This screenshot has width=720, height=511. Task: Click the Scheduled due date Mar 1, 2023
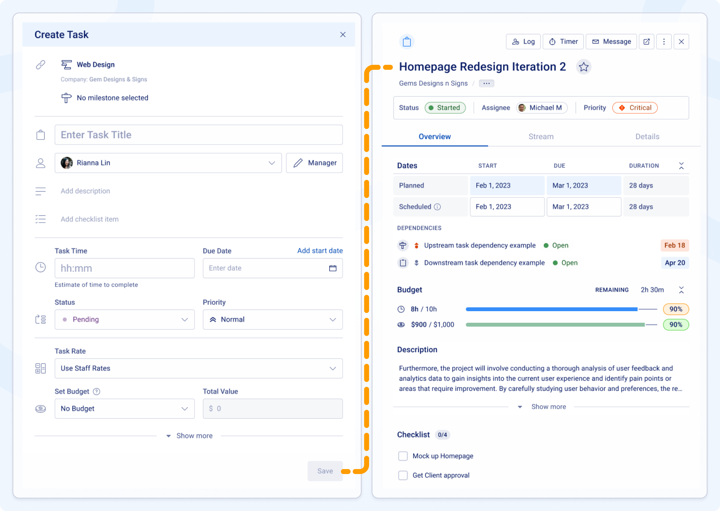[x=584, y=207]
